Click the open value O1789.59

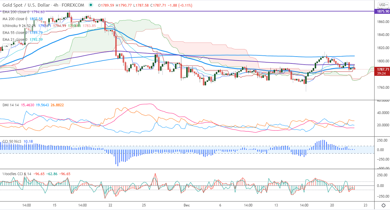pyautogui.click(x=106, y=5)
